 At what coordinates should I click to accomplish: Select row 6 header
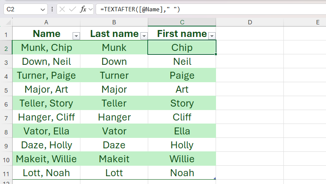[x=6, y=104]
